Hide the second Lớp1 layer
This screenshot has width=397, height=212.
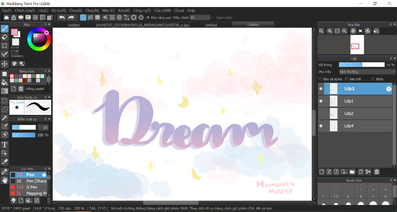321,101
